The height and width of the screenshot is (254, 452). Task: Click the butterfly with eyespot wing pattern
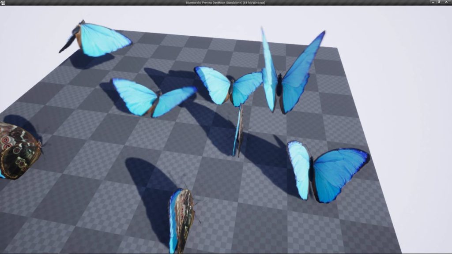(x=18, y=150)
